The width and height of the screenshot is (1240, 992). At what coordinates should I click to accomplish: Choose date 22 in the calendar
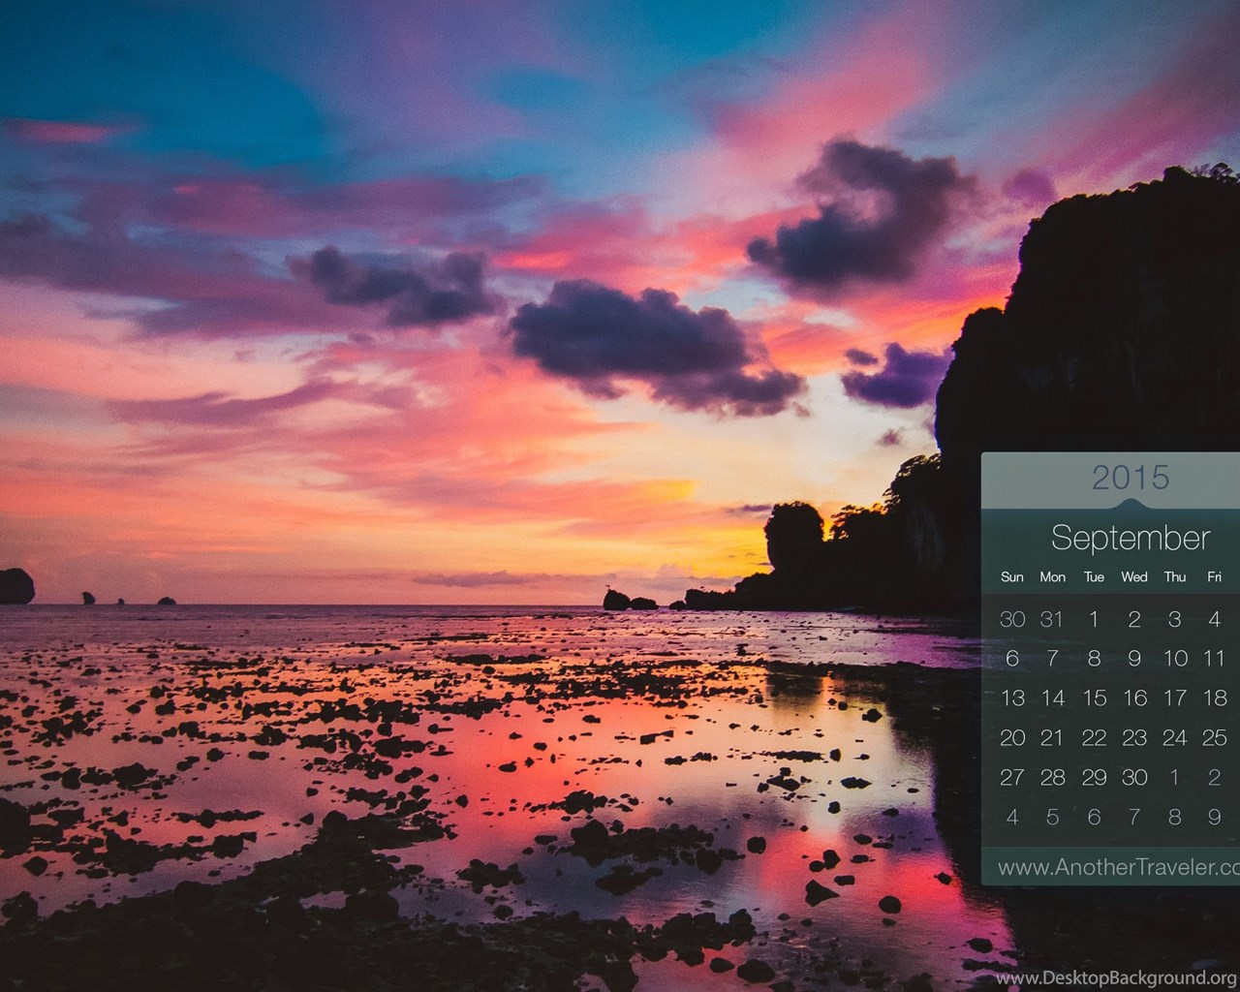(1094, 737)
